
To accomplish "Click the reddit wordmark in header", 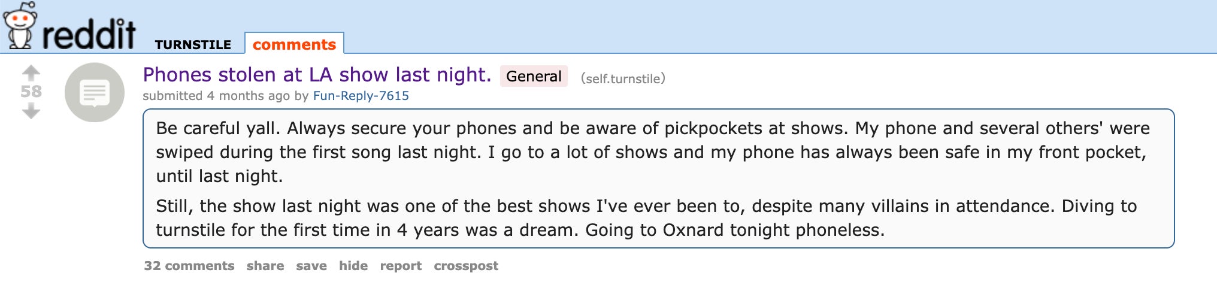I will tap(89, 35).
